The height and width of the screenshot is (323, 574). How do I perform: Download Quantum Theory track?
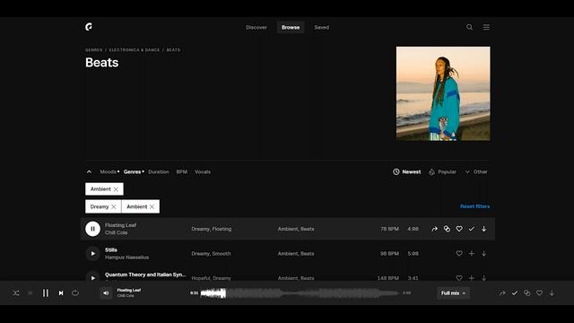(484, 277)
